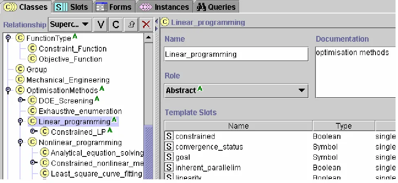Viewport: 398px width, 183px height.
Task: Collapse the Linear_programming tree node
Action: [x=20, y=121]
